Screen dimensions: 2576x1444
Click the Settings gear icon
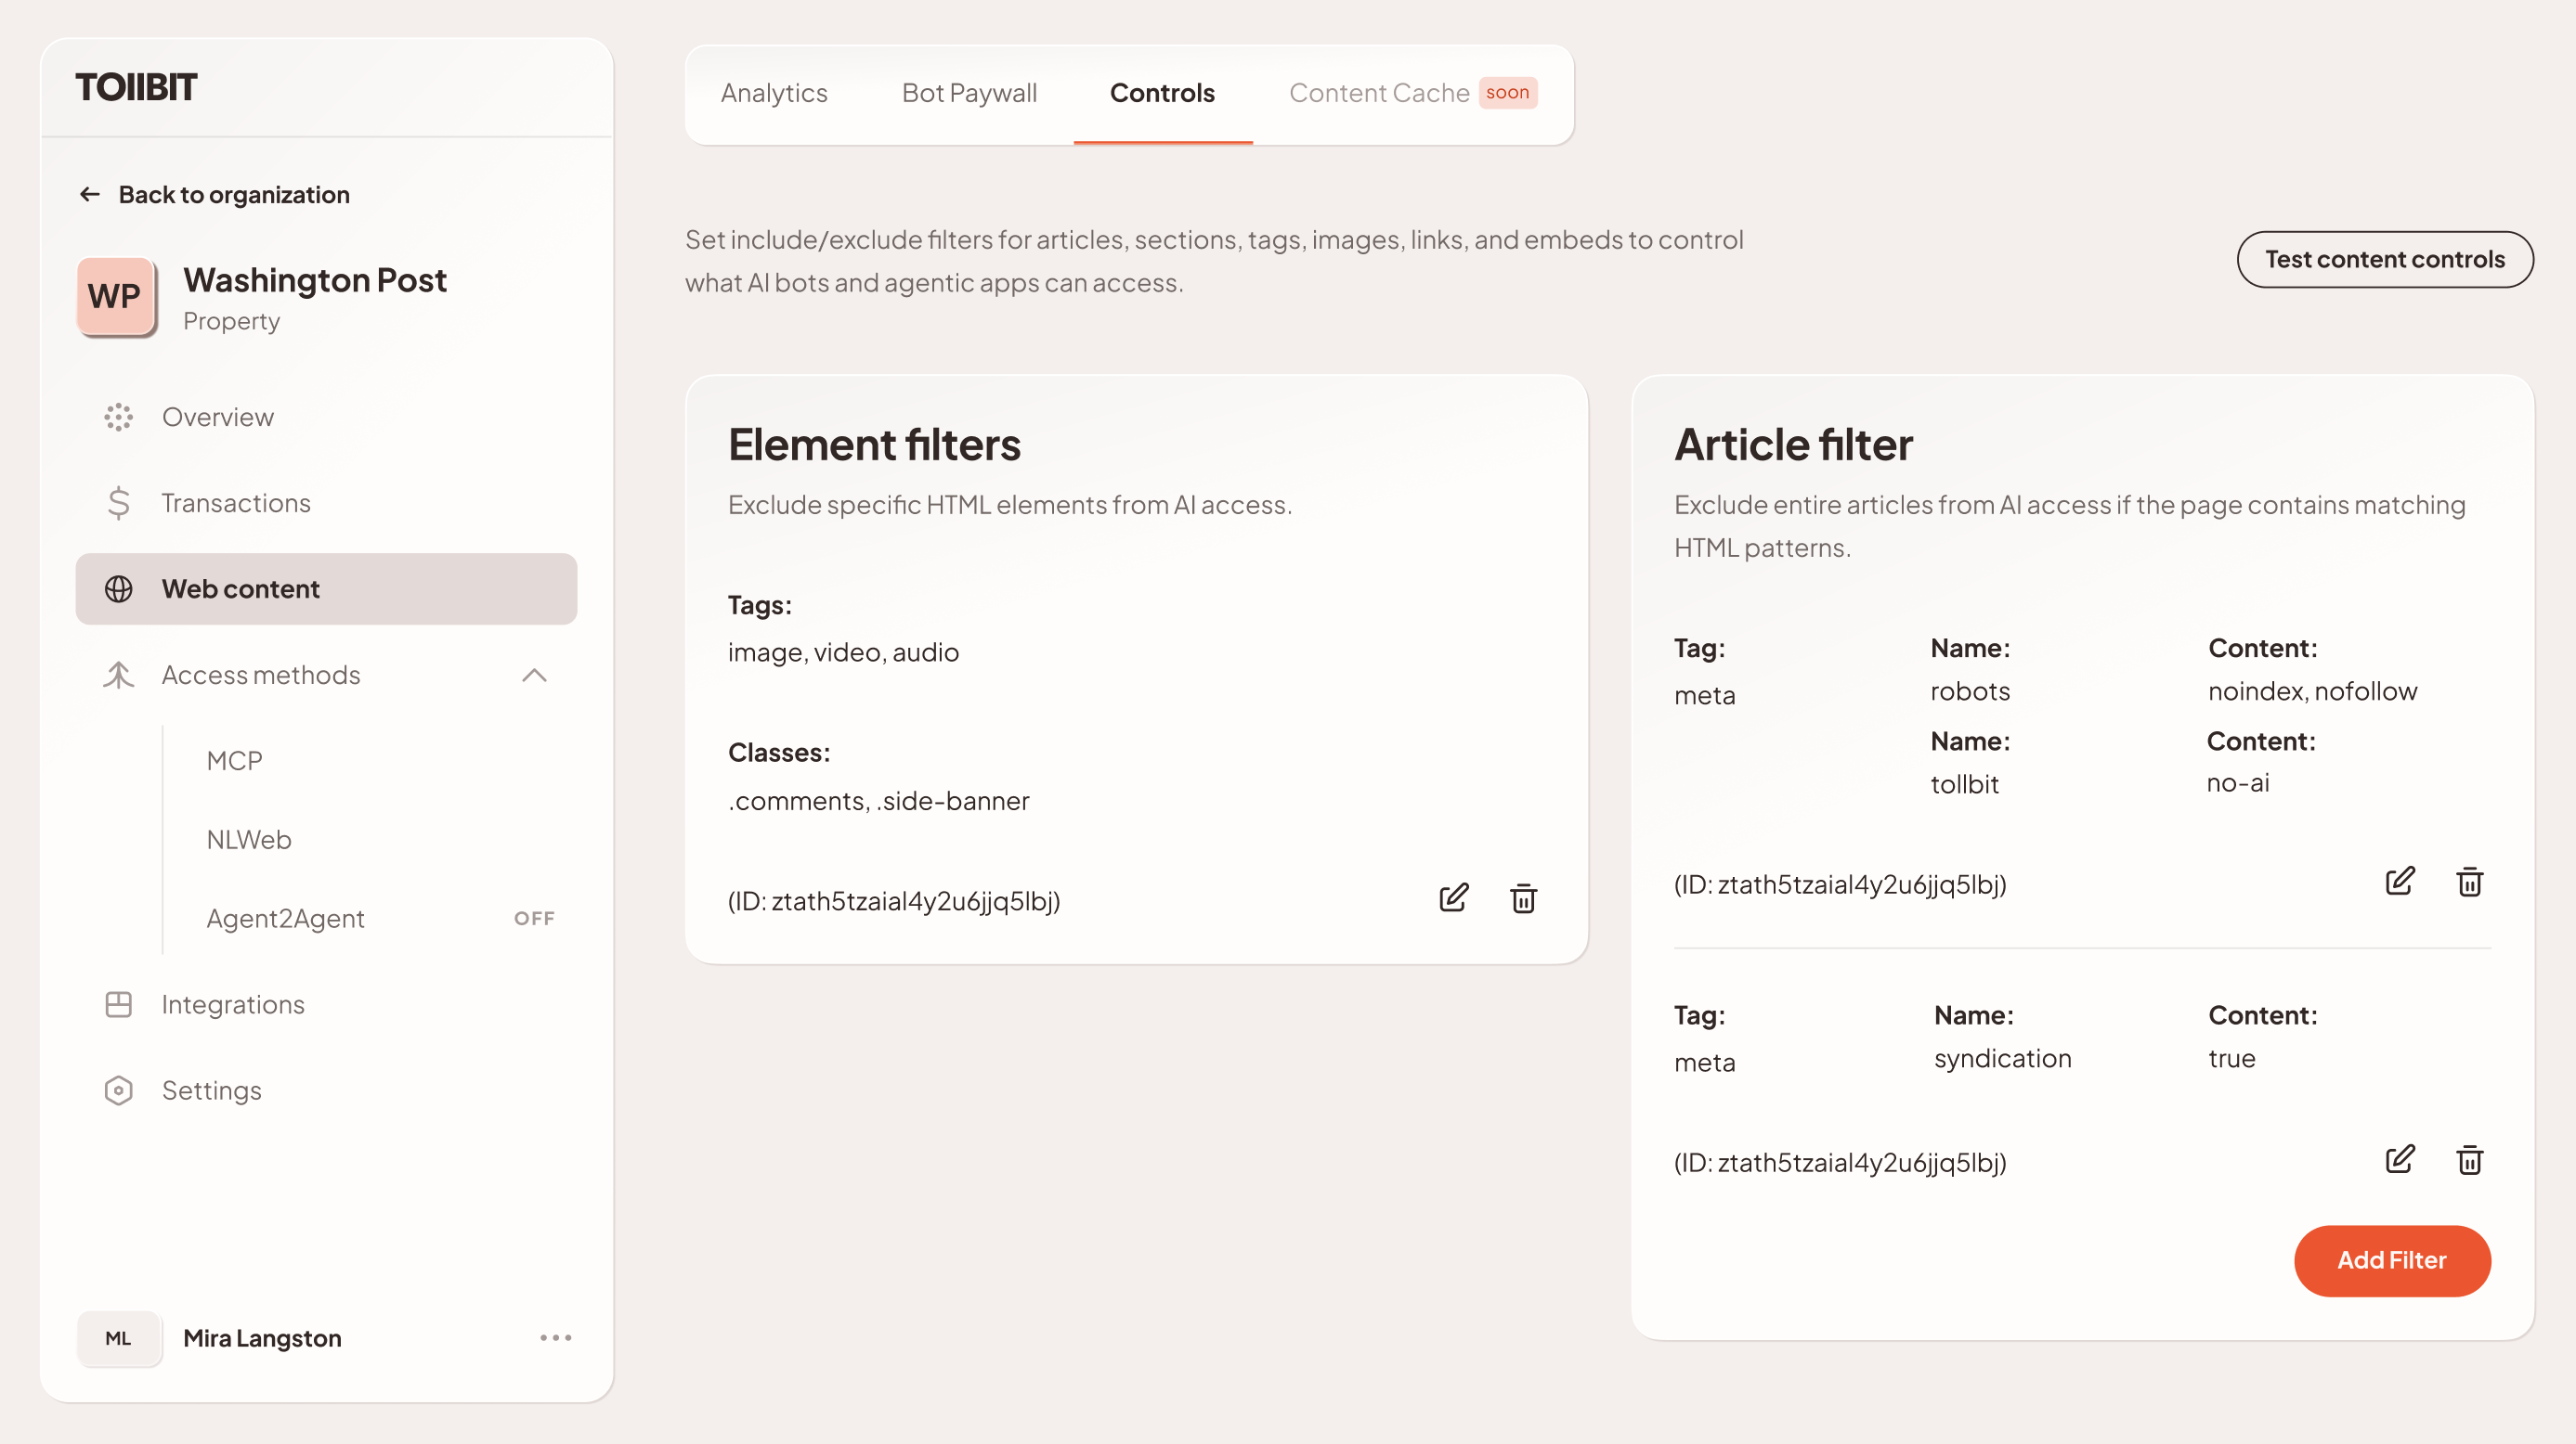118,1090
